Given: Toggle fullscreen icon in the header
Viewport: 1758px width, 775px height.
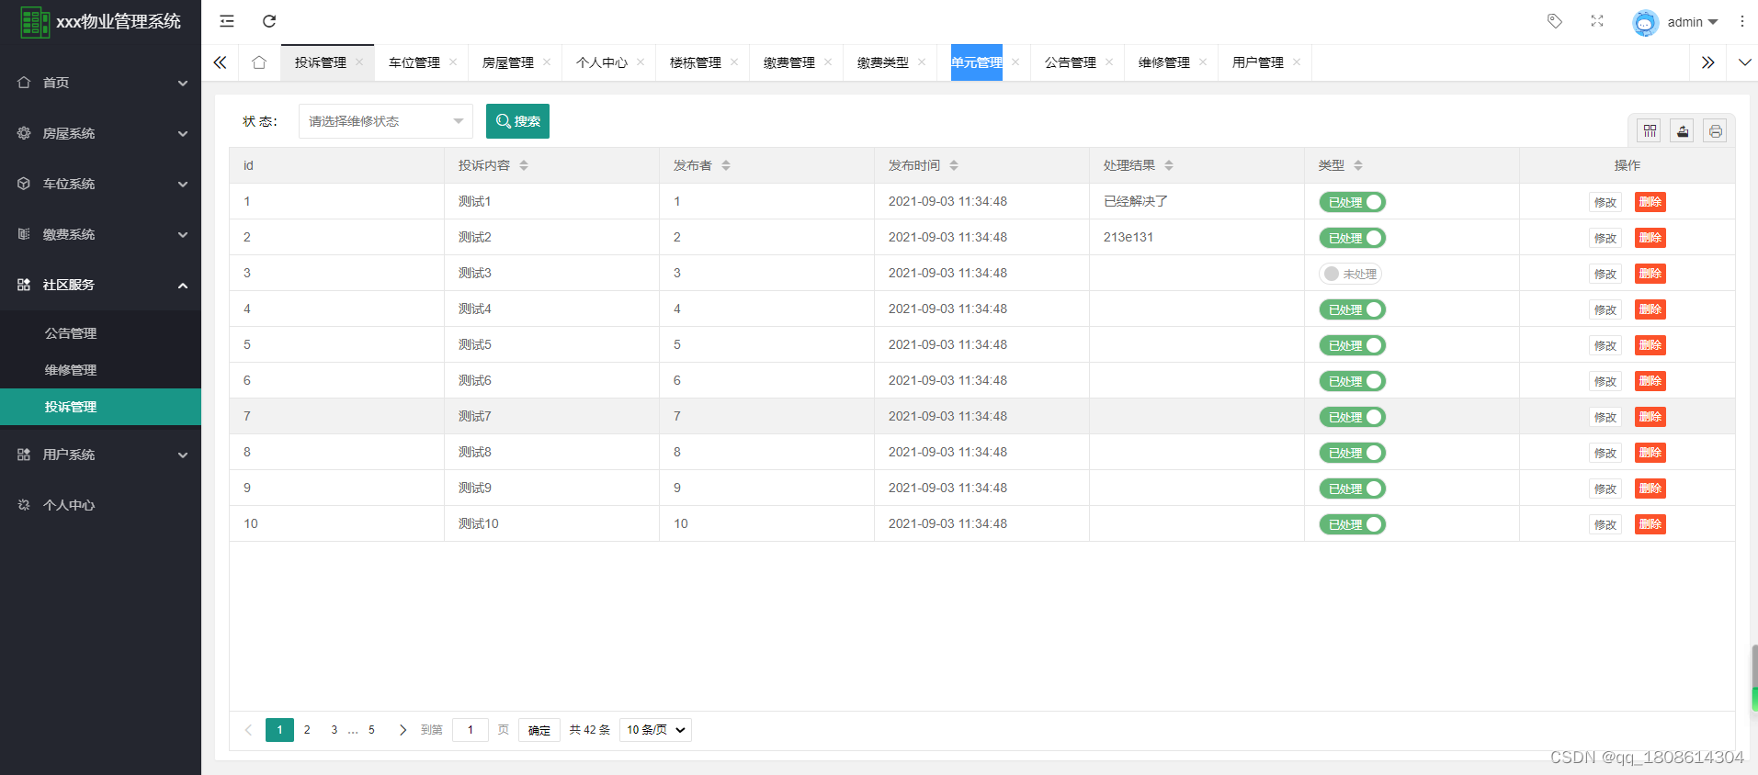Looking at the screenshot, I should coord(1597,21).
